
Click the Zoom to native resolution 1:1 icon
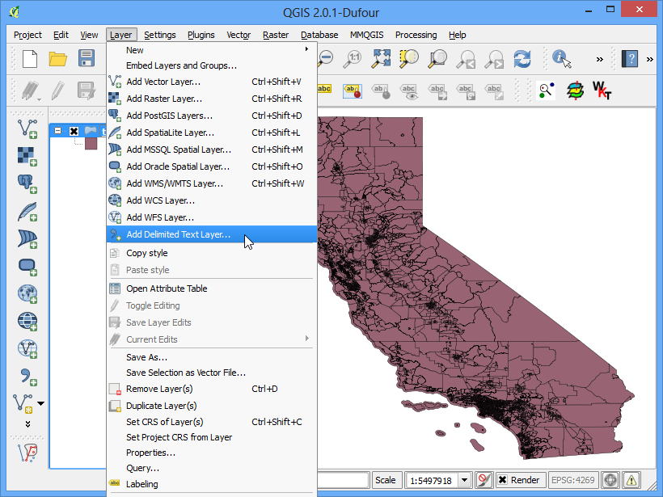pos(353,59)
